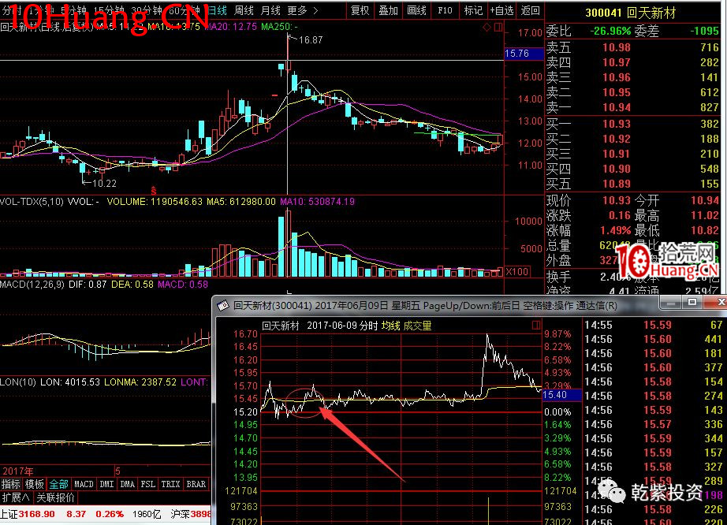Click the 卖五 10.98 order row
The width and height of the screenshot is (727, 525).
click(x=632, y=47)
